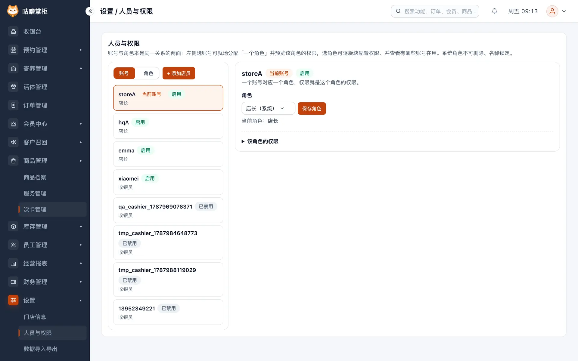Click the 会员中心 crown icon
The width and height of the screenshot is (578, 361).
[13, 124]
